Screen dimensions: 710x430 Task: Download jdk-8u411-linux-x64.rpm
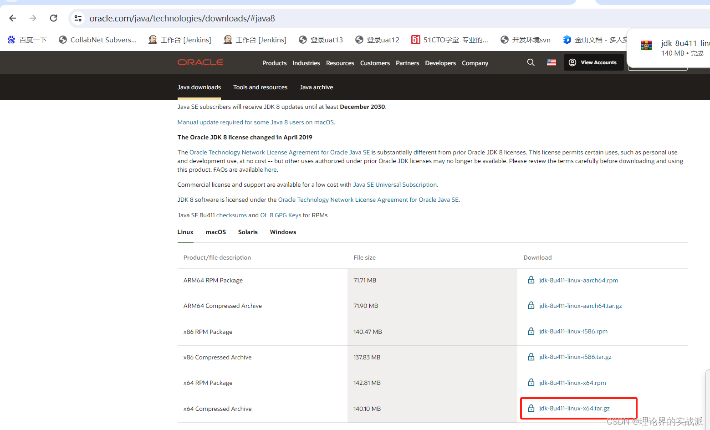tap(572, 383)
